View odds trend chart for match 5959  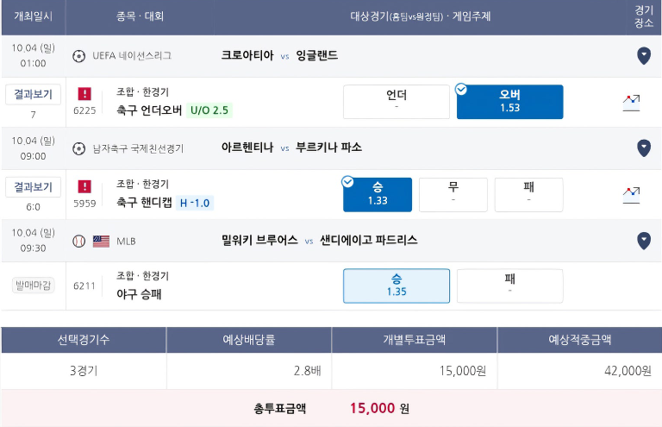point(631,195)
